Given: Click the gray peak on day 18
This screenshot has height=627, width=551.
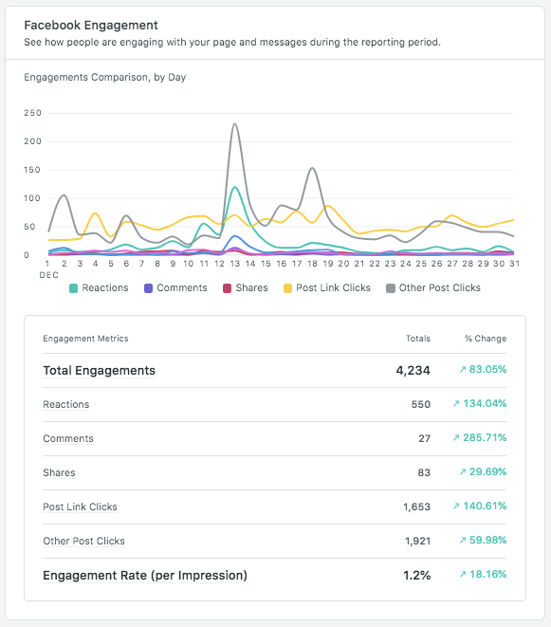Looking at the screenshot, I should [312, 169].
